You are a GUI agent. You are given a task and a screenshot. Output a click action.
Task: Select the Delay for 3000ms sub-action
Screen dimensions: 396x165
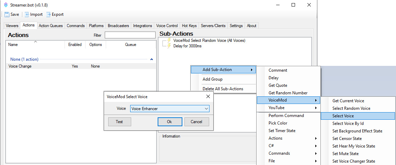coord(188,46)
